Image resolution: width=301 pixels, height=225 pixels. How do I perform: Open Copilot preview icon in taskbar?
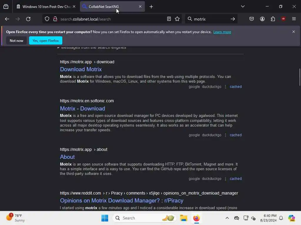pos(292,218)
